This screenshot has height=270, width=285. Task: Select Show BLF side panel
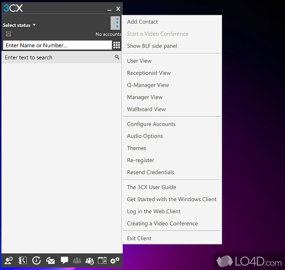coord(152,46)
